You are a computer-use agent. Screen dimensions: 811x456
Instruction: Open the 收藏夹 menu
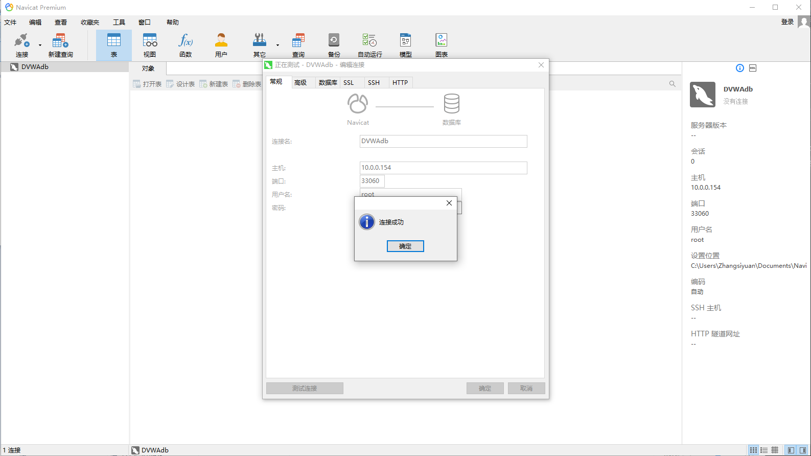(x=90, y=22)
